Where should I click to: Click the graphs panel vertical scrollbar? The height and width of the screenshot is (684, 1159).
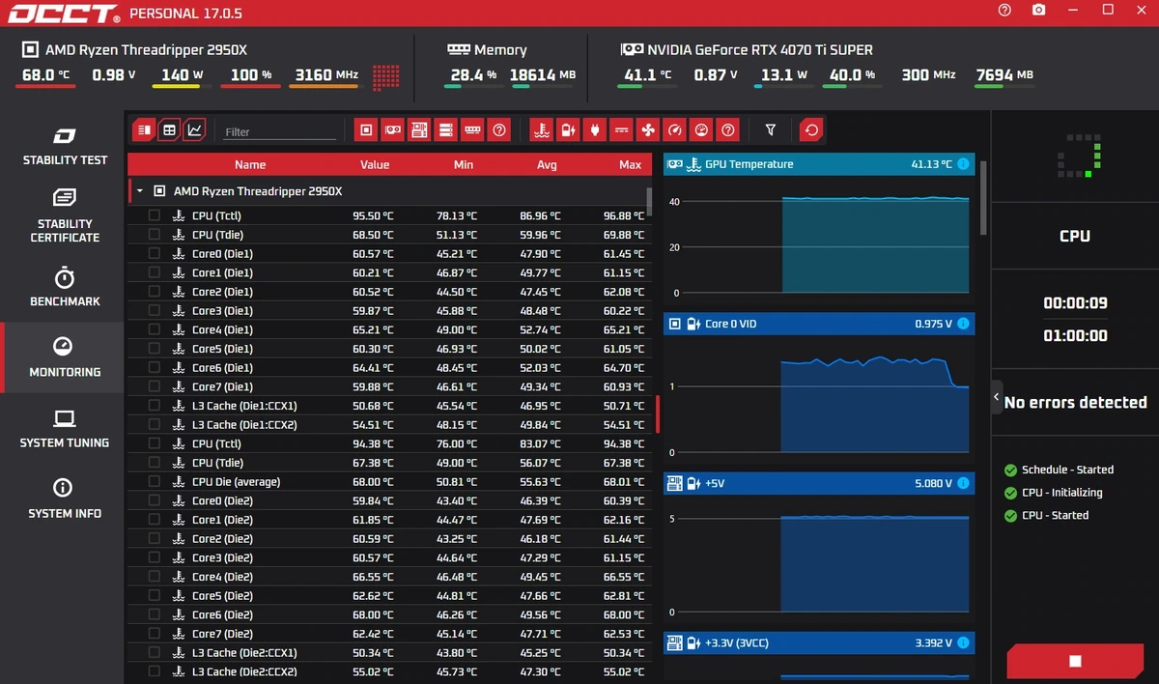click(984, 198)
